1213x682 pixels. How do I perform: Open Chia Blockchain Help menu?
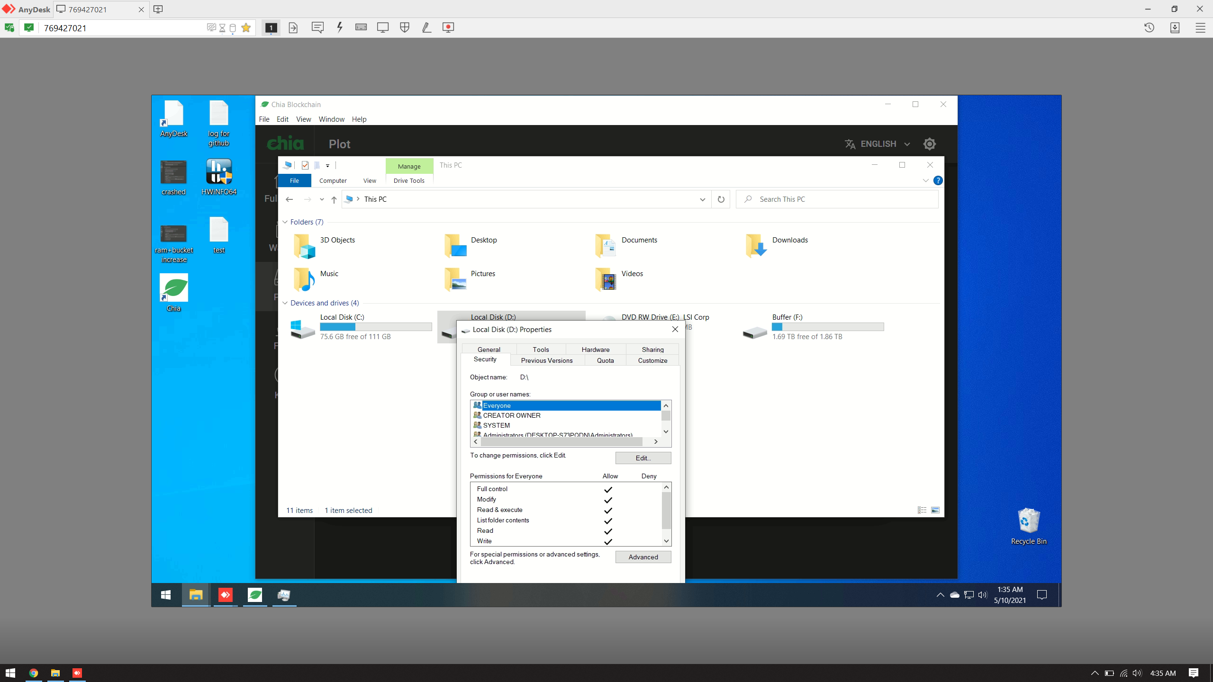pos(359,119)
